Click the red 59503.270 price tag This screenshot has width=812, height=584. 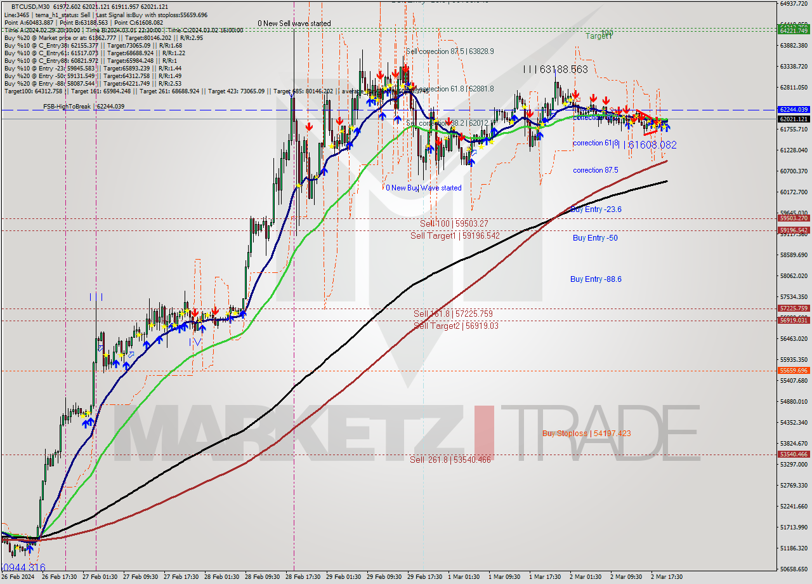(794, 218)
